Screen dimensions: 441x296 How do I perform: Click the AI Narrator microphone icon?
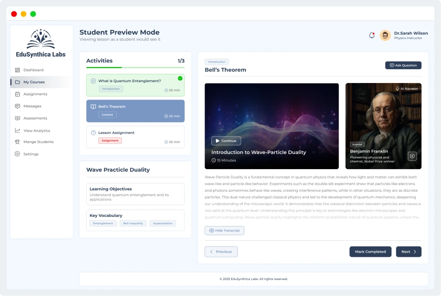(x=397, y=89)
